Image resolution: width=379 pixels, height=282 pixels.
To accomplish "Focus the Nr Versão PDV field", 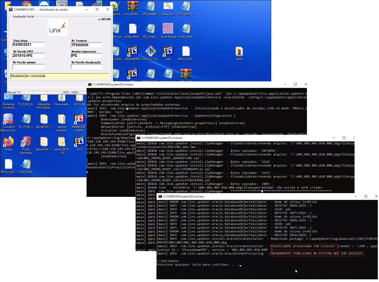I will point(28,56).
